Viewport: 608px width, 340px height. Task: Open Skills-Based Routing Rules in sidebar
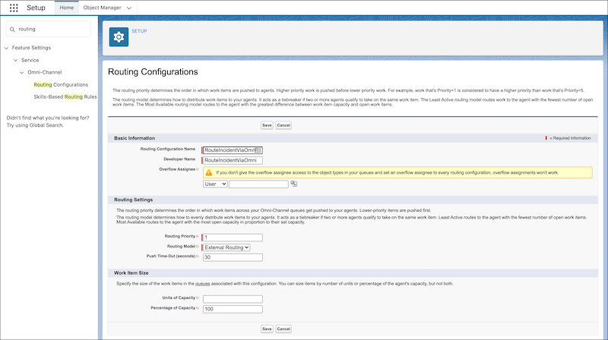pos(65,97)
